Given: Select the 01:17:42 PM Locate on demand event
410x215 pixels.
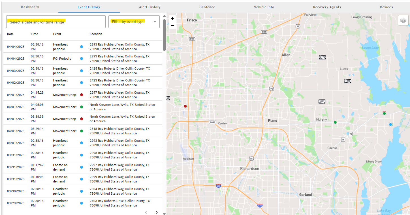Looking at the screenshot, I should click(83, 167).
